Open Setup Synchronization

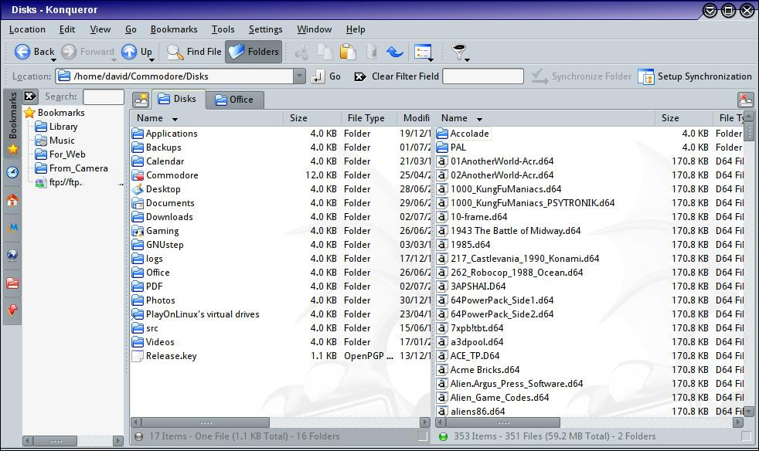click(x=695, y=76)
